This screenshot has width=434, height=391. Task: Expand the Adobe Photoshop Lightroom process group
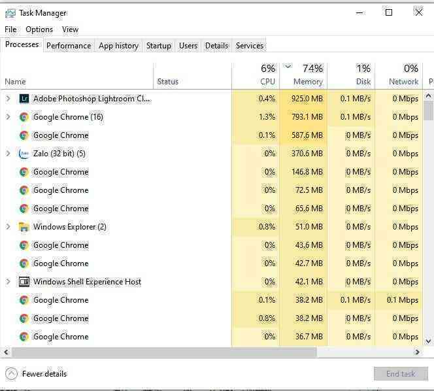pyautogui.click(x=8, y=98)
